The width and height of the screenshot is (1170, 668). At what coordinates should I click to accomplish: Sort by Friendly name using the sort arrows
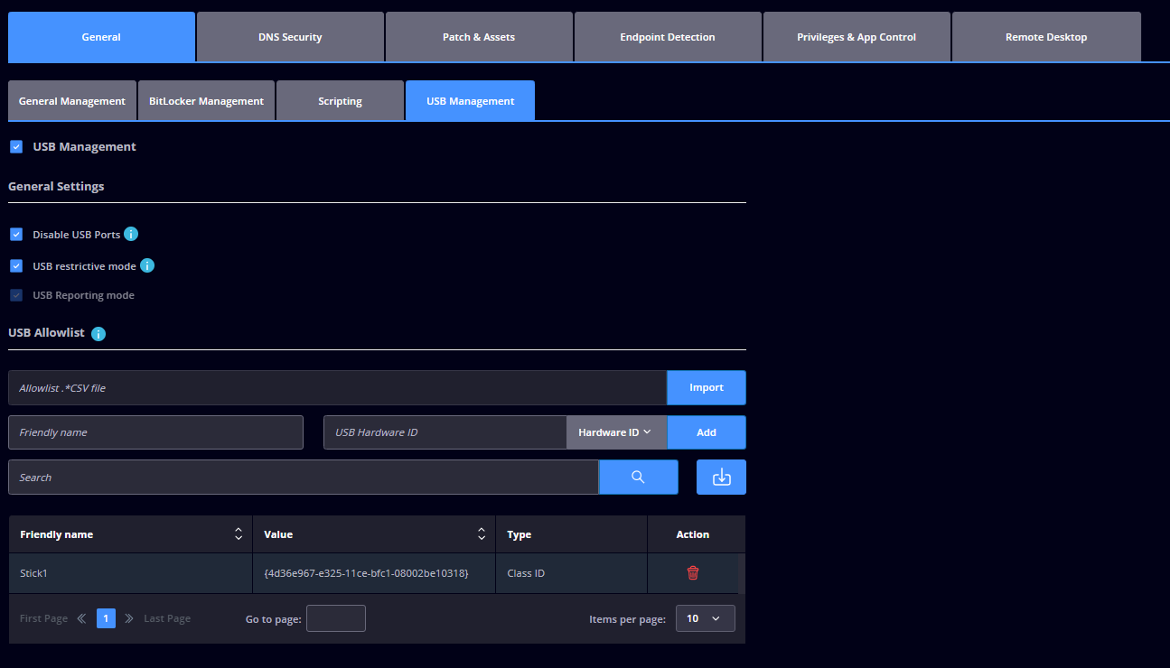[x=239, y=534]
